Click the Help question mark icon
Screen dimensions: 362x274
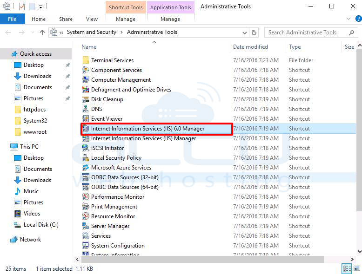359,19
